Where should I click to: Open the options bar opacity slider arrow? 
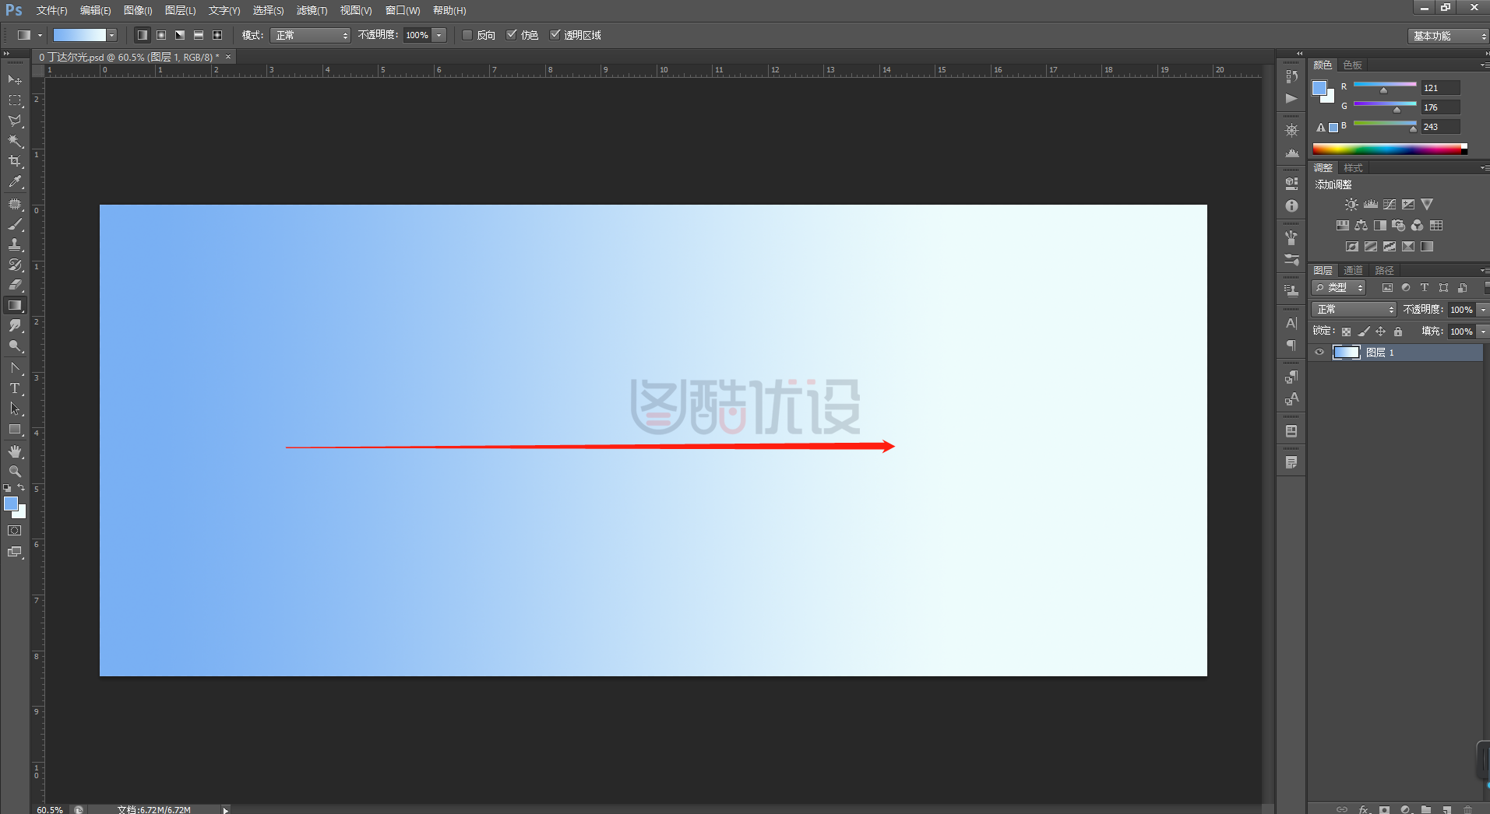439,35
